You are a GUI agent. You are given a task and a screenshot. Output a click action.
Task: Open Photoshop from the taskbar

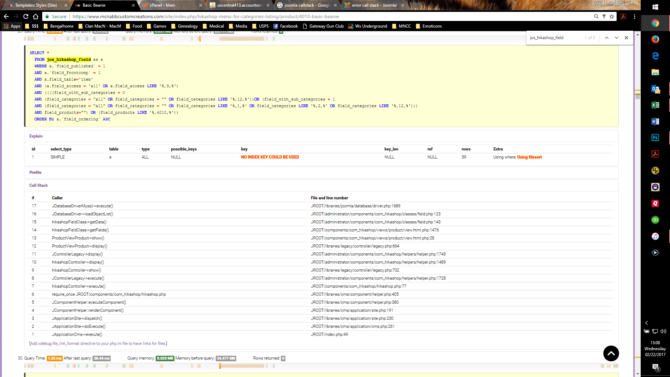[x=655, y=138]
